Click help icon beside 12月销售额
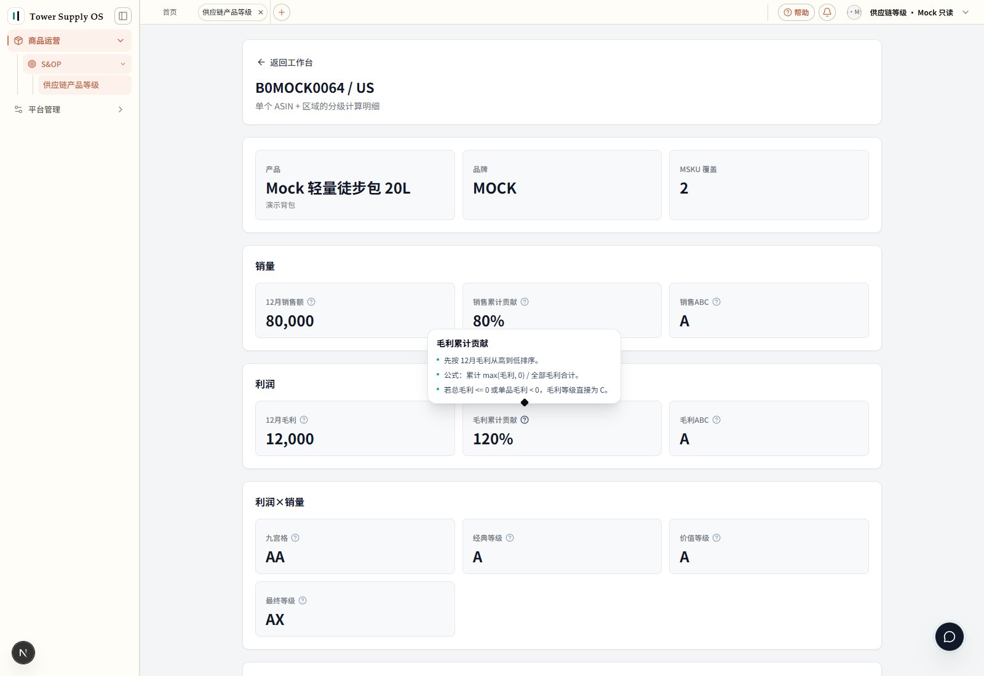The width and height of the screenshot is (984, 676). click(311, 302)
